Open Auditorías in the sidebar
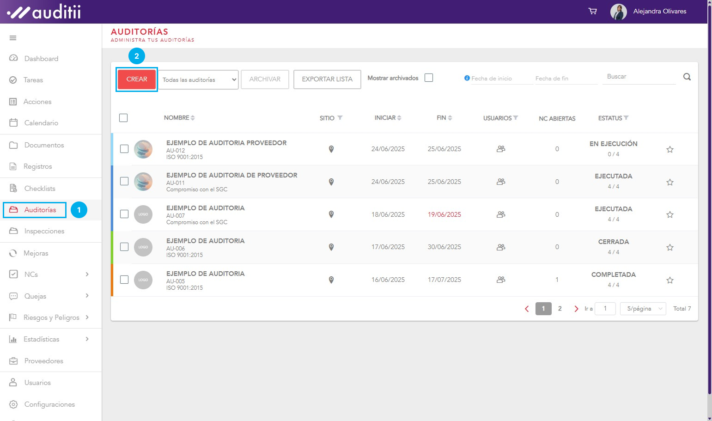Image resolution: width=712 pixels, height=421 pixels. (x=40, y=210)
